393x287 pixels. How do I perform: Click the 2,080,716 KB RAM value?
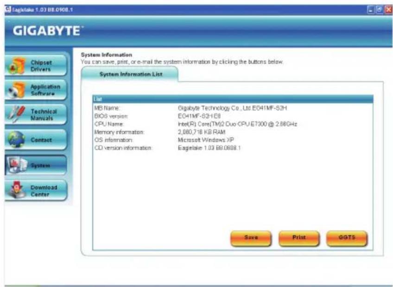[202, 132]
